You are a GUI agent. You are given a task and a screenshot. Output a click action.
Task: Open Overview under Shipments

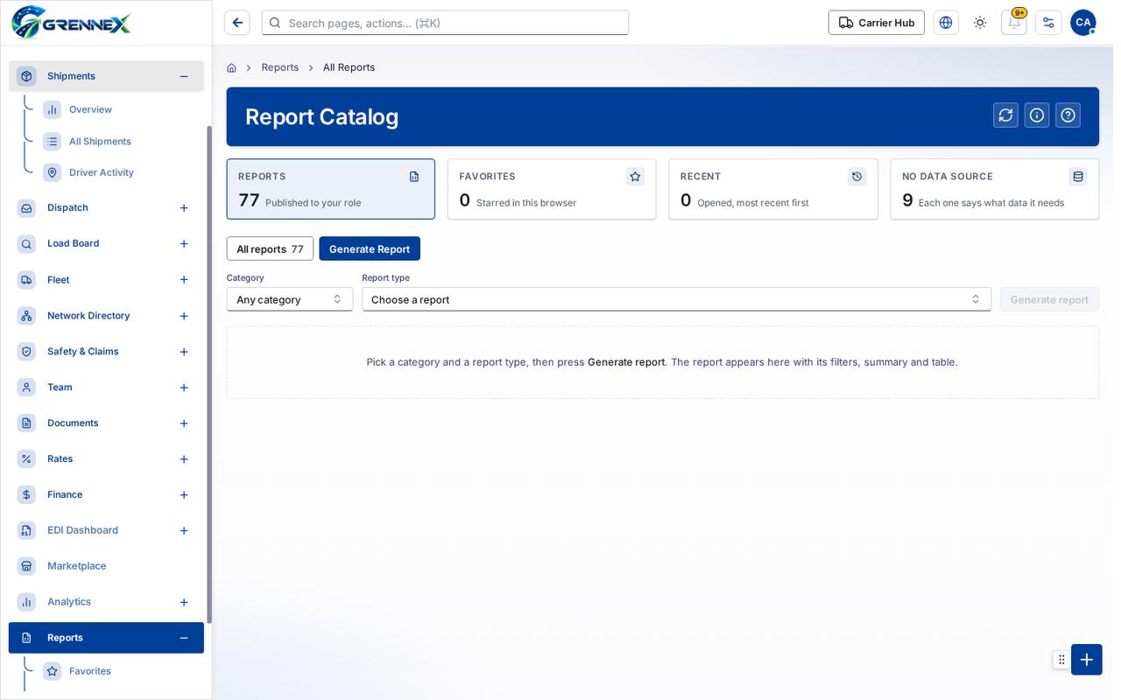coord(90,109)
